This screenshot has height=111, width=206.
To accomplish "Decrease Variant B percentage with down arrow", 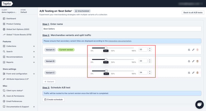I will coord(150,62).
